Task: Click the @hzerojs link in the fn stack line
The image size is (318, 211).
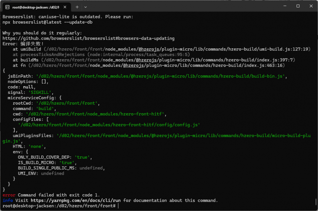Action: (x=134, y=65)
